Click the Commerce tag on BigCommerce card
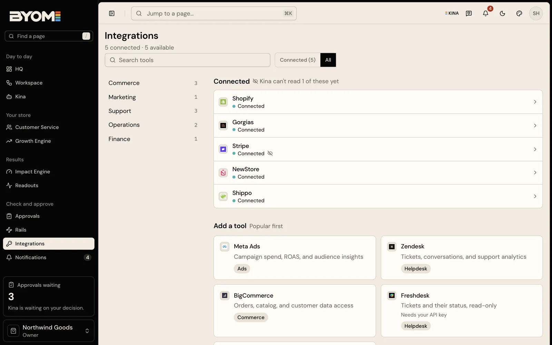Image resolution: width=552 pixels, height=345 pixels. pyautogui.click(x=251, y=317)
